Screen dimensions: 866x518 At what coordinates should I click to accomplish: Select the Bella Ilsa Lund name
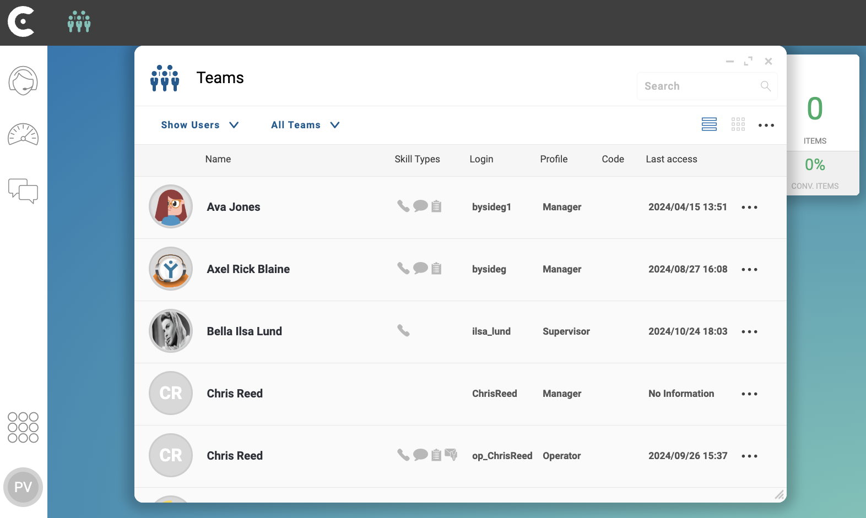245,331
